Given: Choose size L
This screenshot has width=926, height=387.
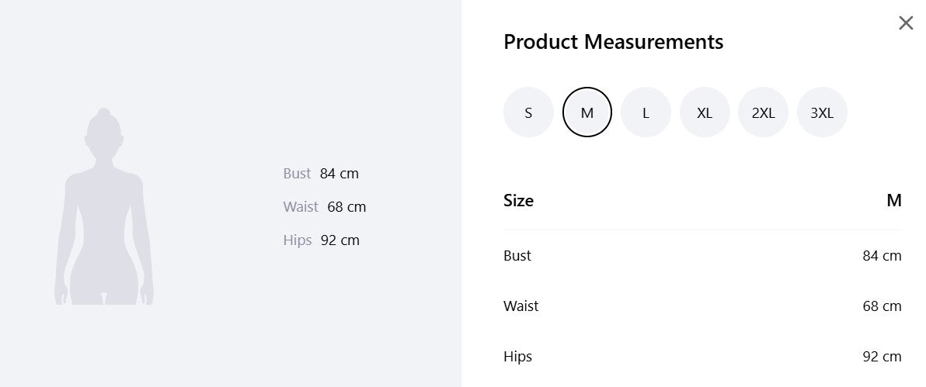Looking at the screenshot, I should (646, 112).
